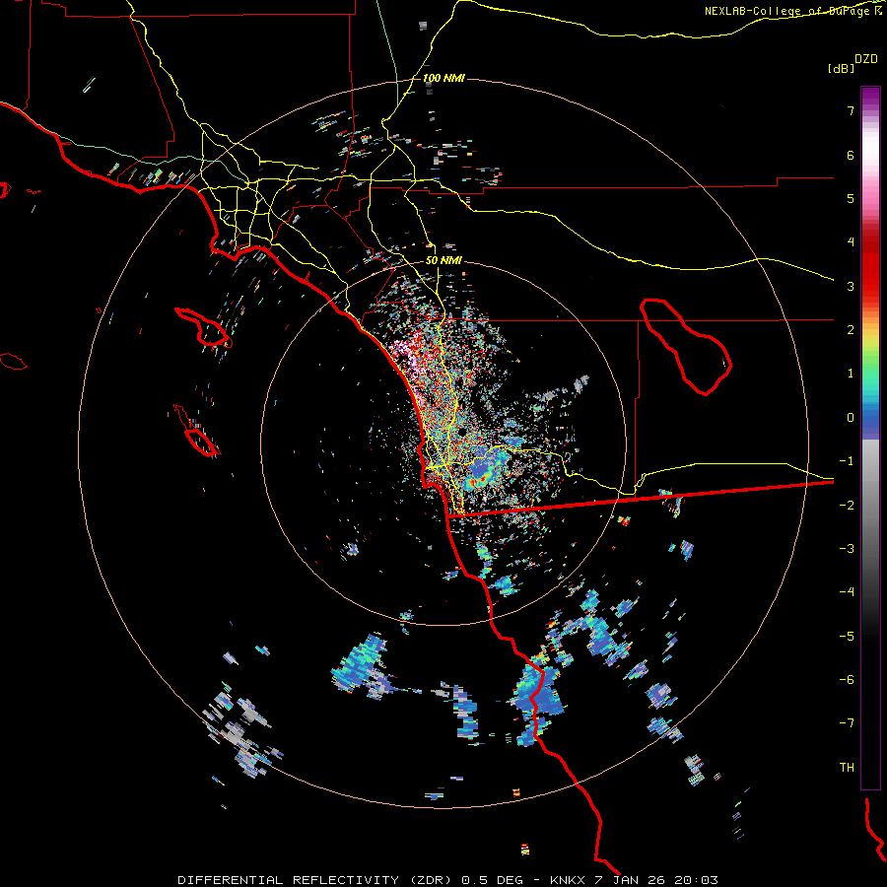Click the 100 NMI range ring label
Viewport: 887px width, 887px height.
point(444,78)
